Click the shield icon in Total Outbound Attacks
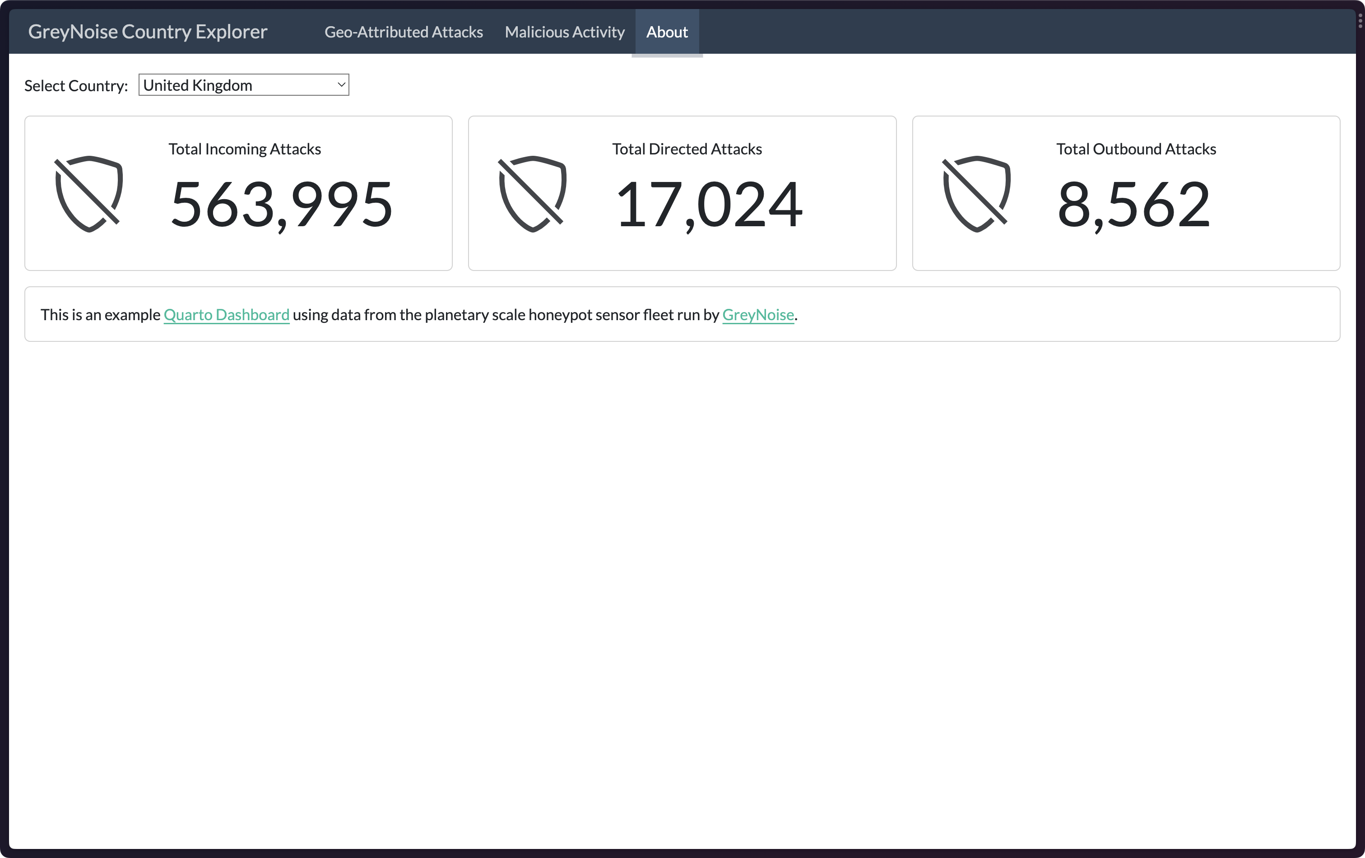Screen dimensions: 1365x858 coord(976,193)
